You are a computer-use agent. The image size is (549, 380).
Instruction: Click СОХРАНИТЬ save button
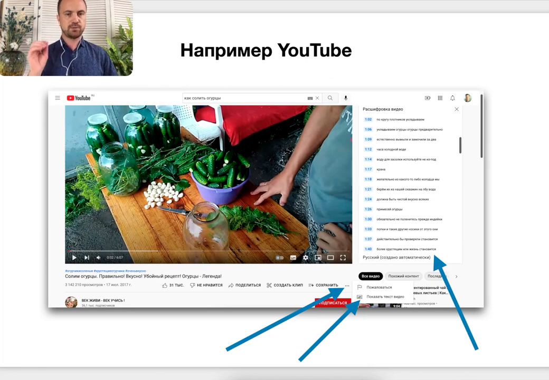323,285
